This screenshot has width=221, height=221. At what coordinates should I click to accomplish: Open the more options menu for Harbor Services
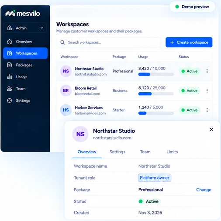tap(207, 110)
